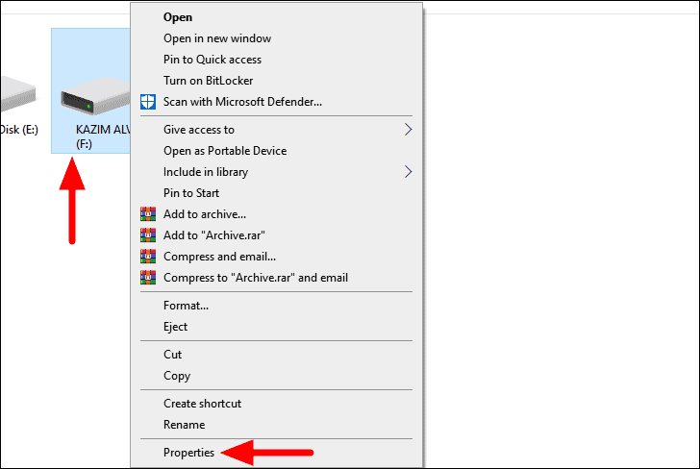Viewport: 700px width, 469px height.
Task: Choose Open from the context menu
Action: pyautogui.click(x=178, y=17)
